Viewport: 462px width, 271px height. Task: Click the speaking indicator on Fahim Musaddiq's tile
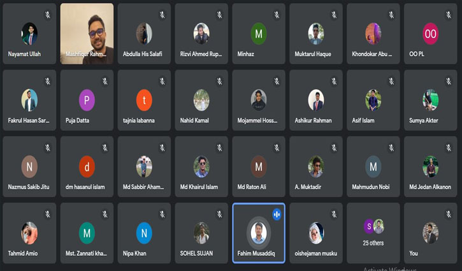pos(277,214)
